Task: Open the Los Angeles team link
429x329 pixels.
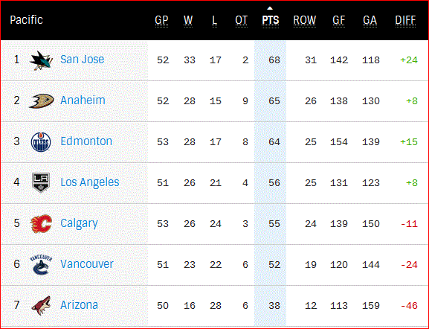Action: point(90,182)
